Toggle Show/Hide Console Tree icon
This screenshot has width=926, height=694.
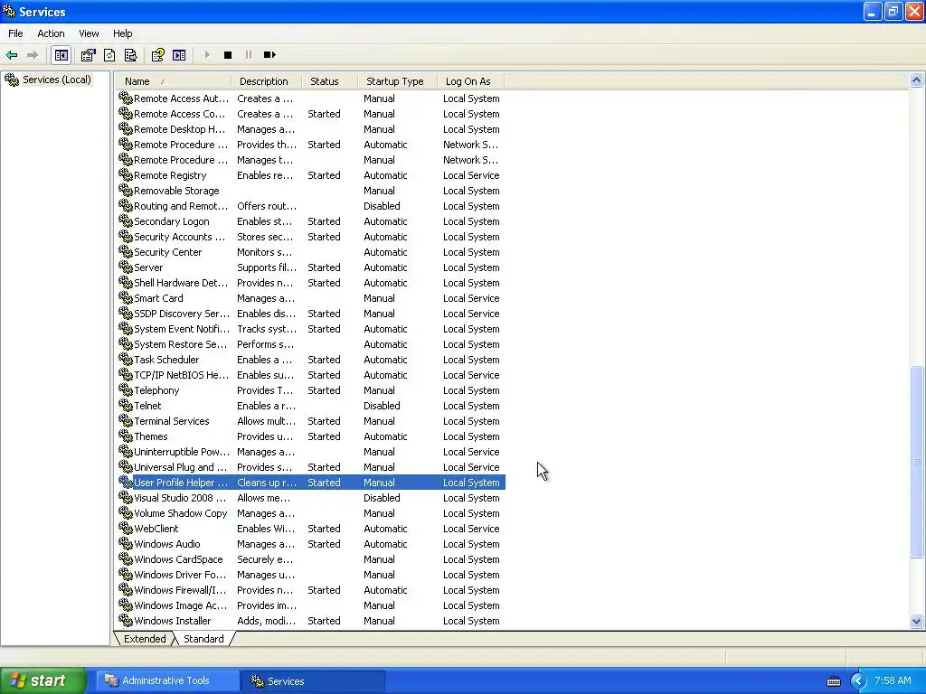(x=61, y=55)
